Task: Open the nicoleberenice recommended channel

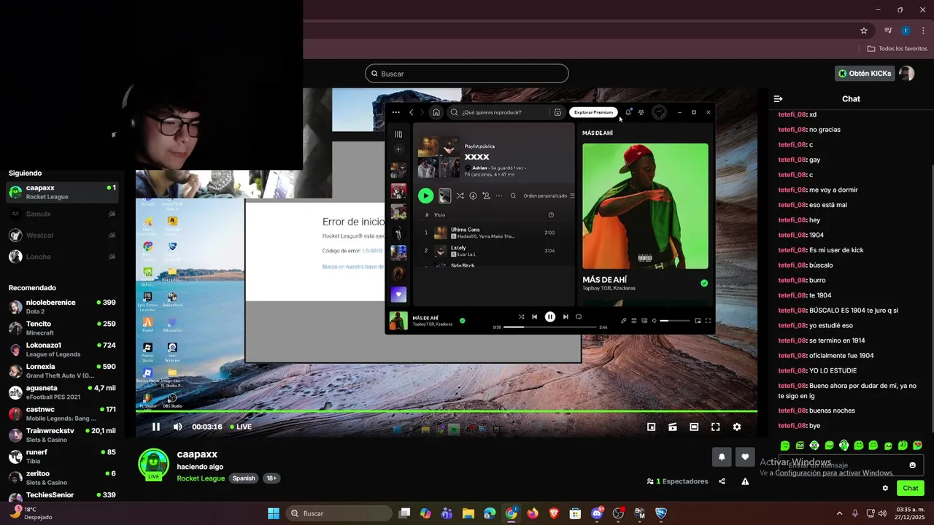Action: click(62, 306)
